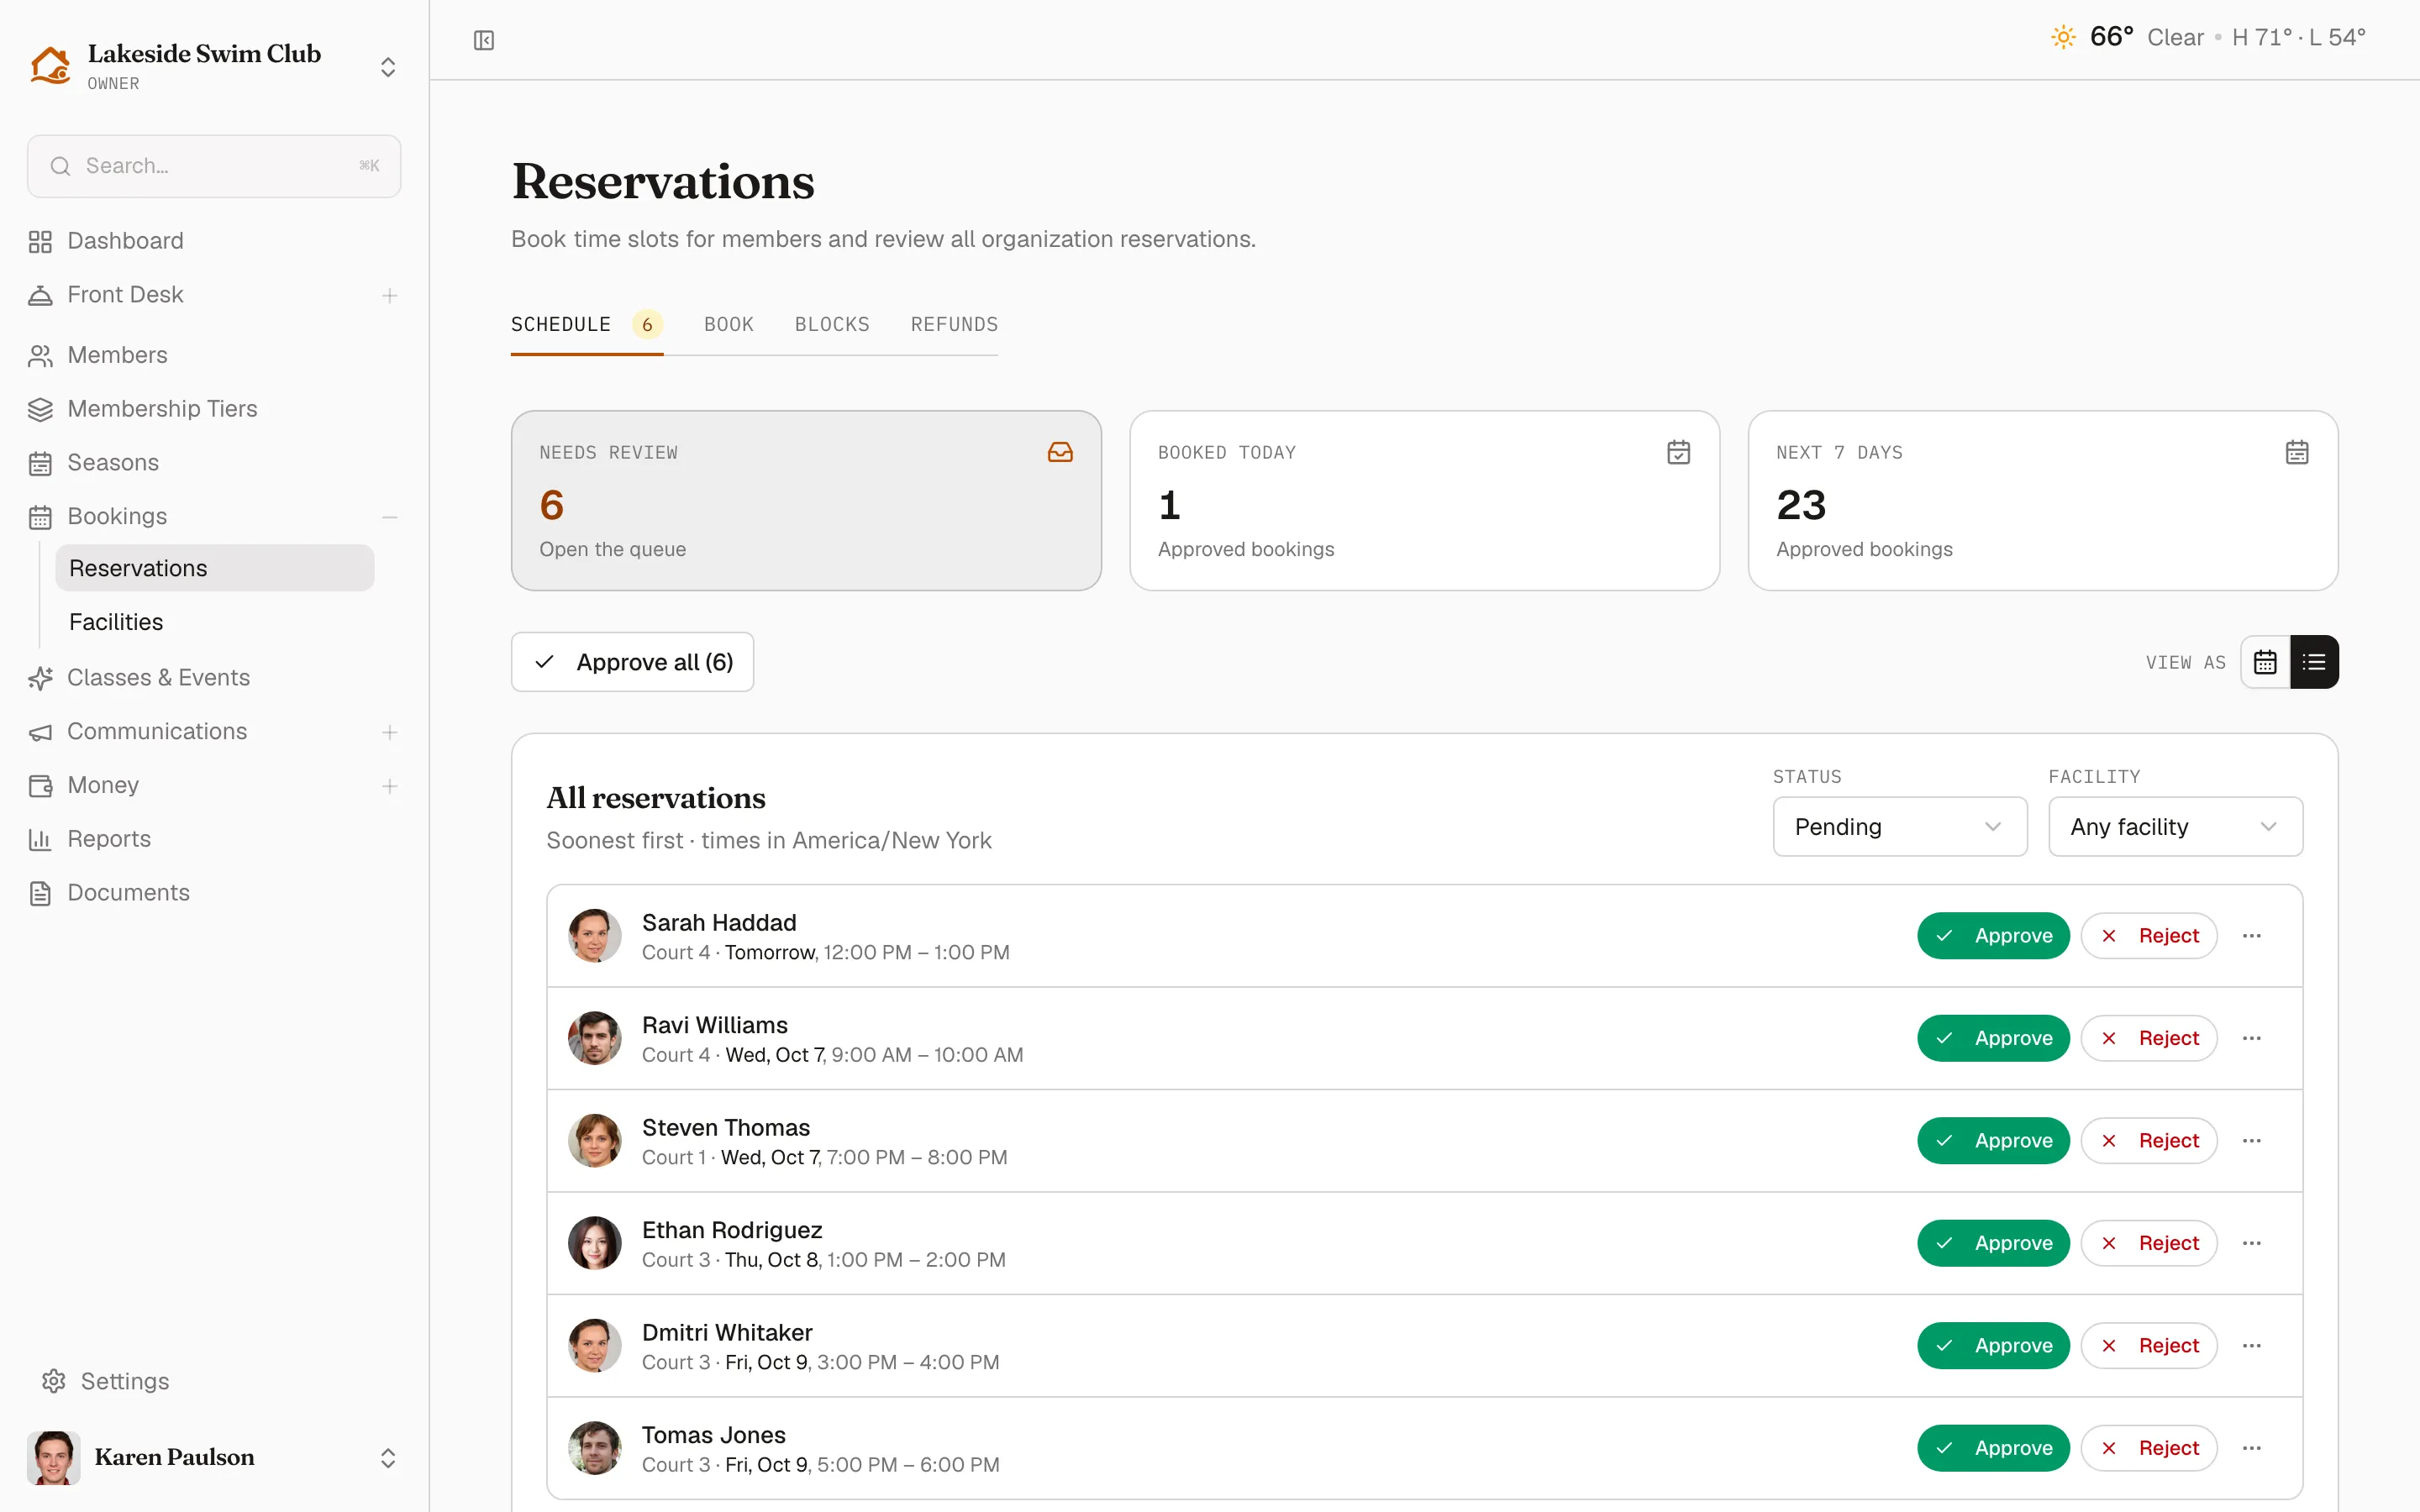Screen dimensions: 2420x1512
Task: Switch to the Refunds tab
Action: (954, 324)
